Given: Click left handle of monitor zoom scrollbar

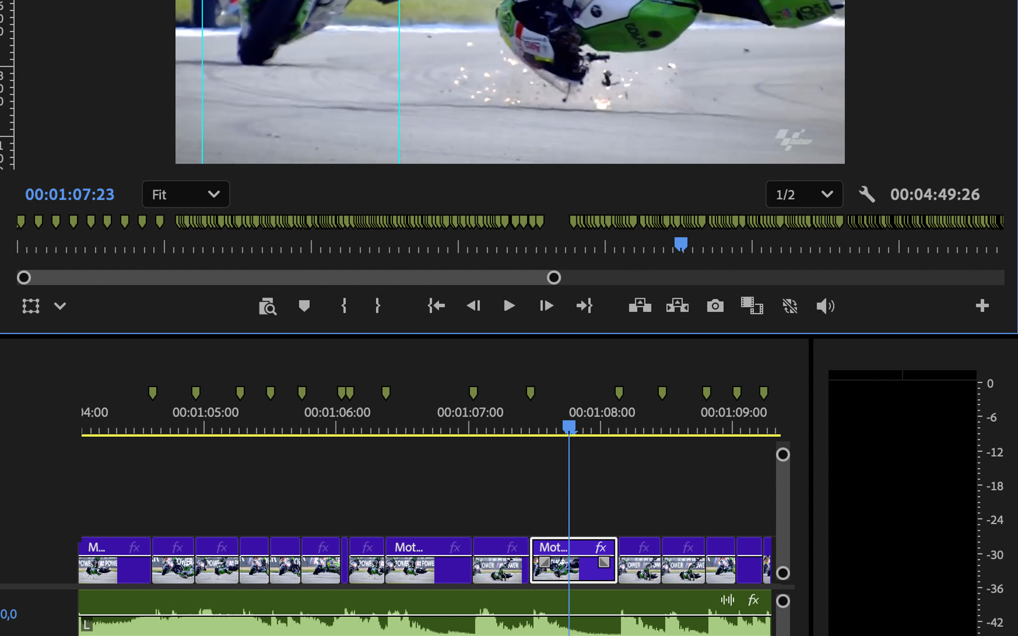Looking at the screenshot, I should 24,277.
